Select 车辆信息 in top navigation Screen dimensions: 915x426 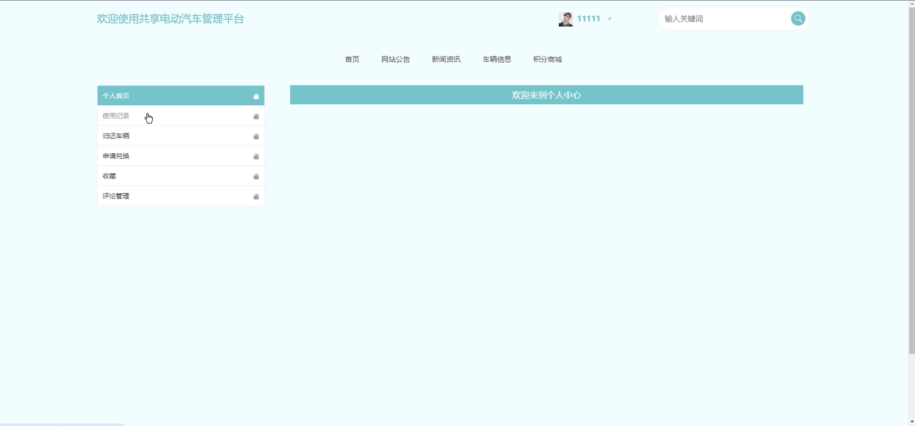(x=497, y=59)
